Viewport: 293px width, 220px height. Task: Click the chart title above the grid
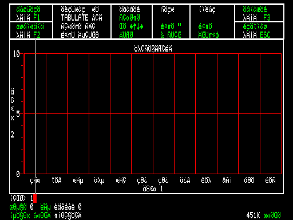pyautogui.click(x=153, y=49)
